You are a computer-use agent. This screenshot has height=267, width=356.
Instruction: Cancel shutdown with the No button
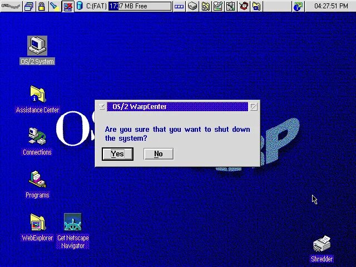point(159,154)
